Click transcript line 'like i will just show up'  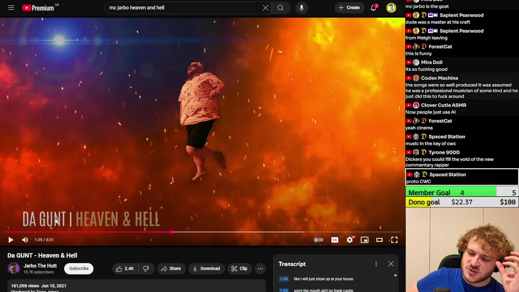click(x=324, y=279)
